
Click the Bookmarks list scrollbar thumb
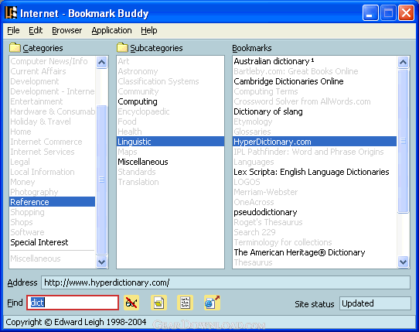(403, 141)
